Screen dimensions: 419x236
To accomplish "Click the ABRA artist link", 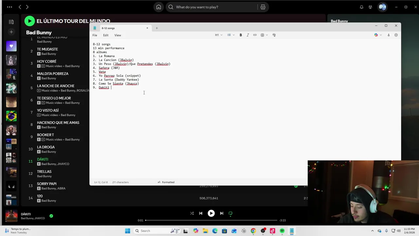I will (x=62, y=188).
